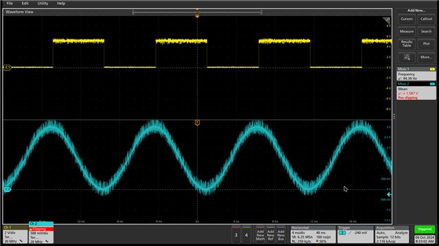Click the Ch 2 Clipping warning badge

coord(41,229)
